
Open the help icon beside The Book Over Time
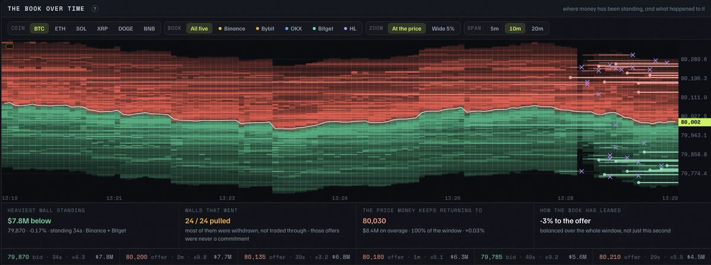coord(95,9)
